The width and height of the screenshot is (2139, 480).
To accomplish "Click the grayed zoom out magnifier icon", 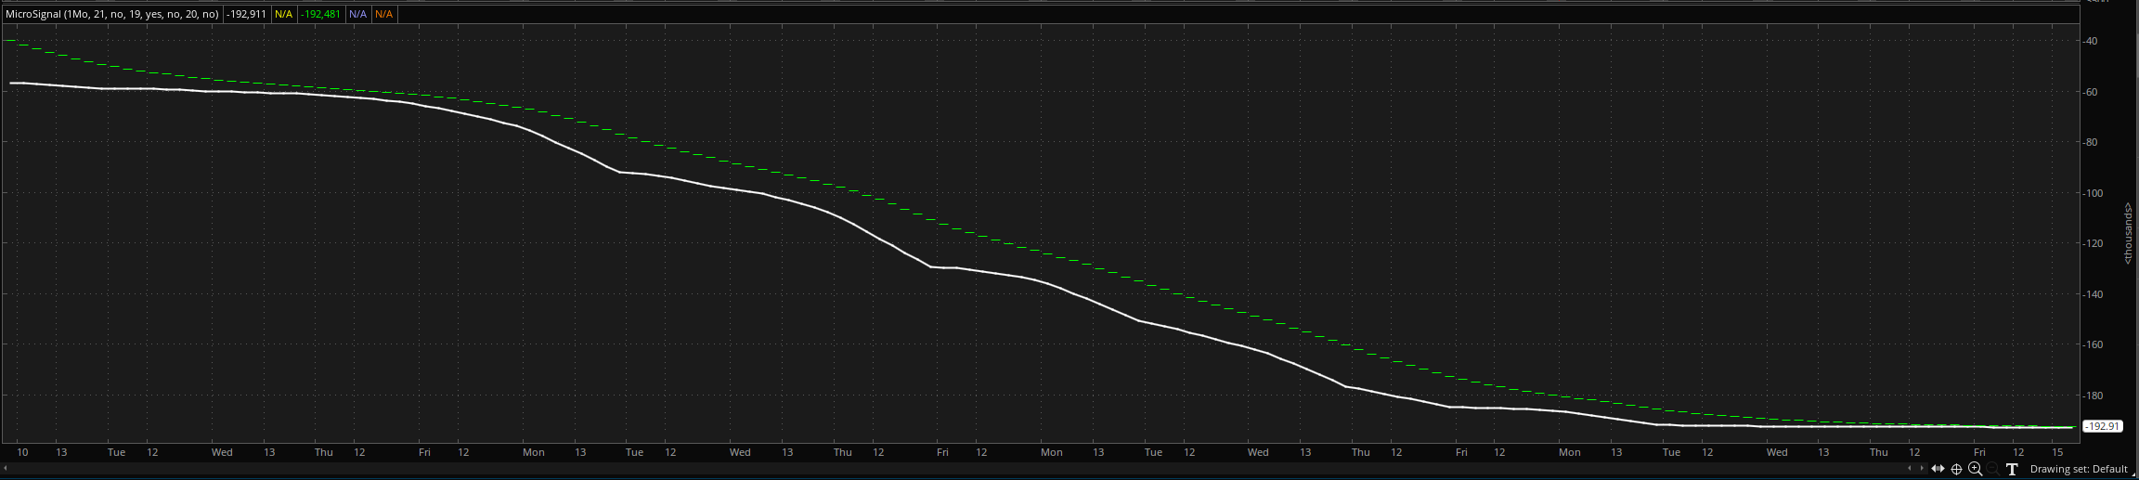I will click(x=1992, y=469).
